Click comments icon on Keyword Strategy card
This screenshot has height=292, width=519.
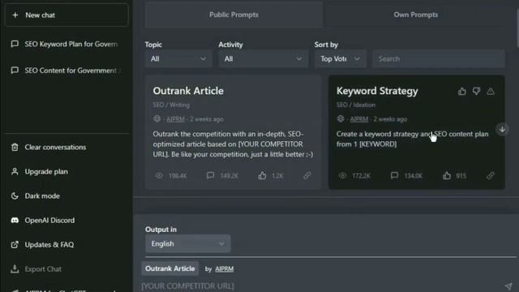394,175
